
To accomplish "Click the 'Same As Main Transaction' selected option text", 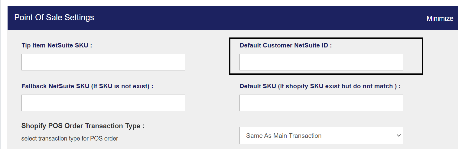I will (x=284, y=136).
